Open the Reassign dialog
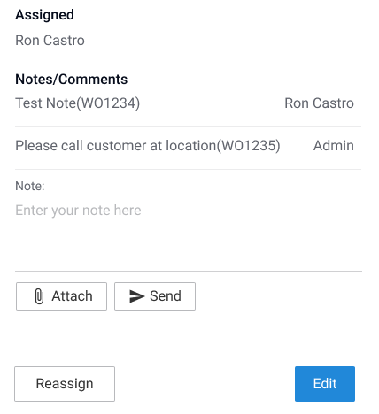The image size is (379, 414). point(65,384)
